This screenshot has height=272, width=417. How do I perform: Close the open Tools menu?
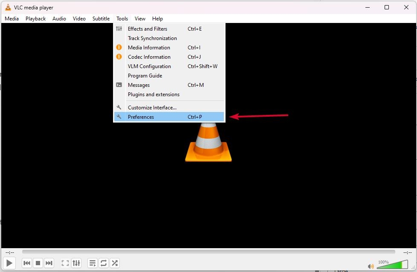tap(122, 19)
